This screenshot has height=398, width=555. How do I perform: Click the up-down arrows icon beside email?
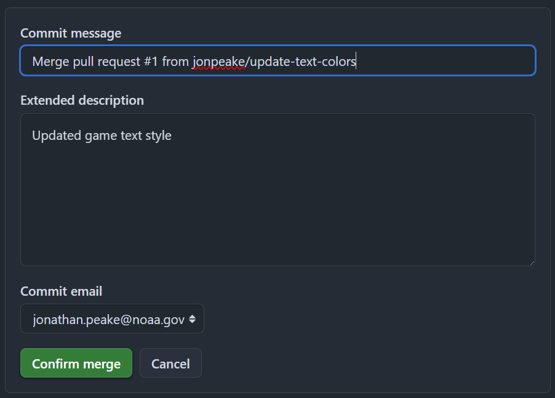coord(192,319)
